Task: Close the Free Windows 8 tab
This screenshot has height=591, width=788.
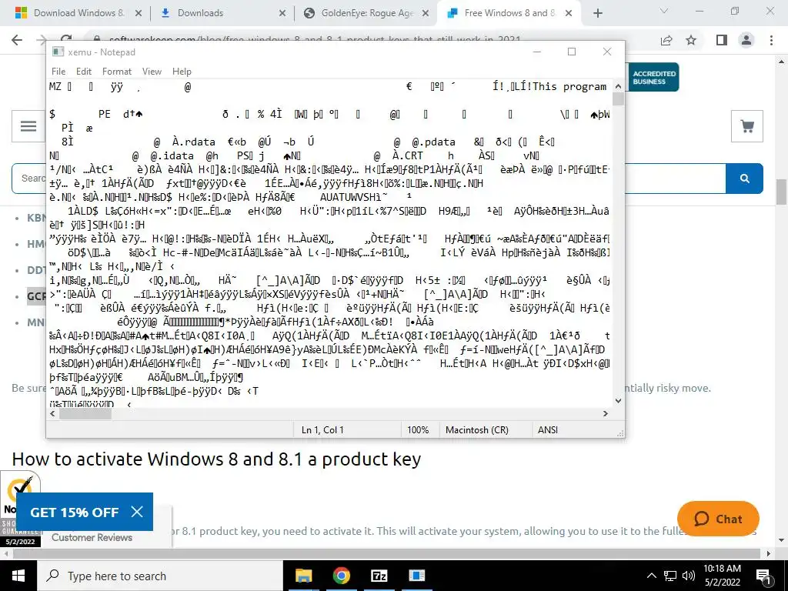Action: [569, 13]
